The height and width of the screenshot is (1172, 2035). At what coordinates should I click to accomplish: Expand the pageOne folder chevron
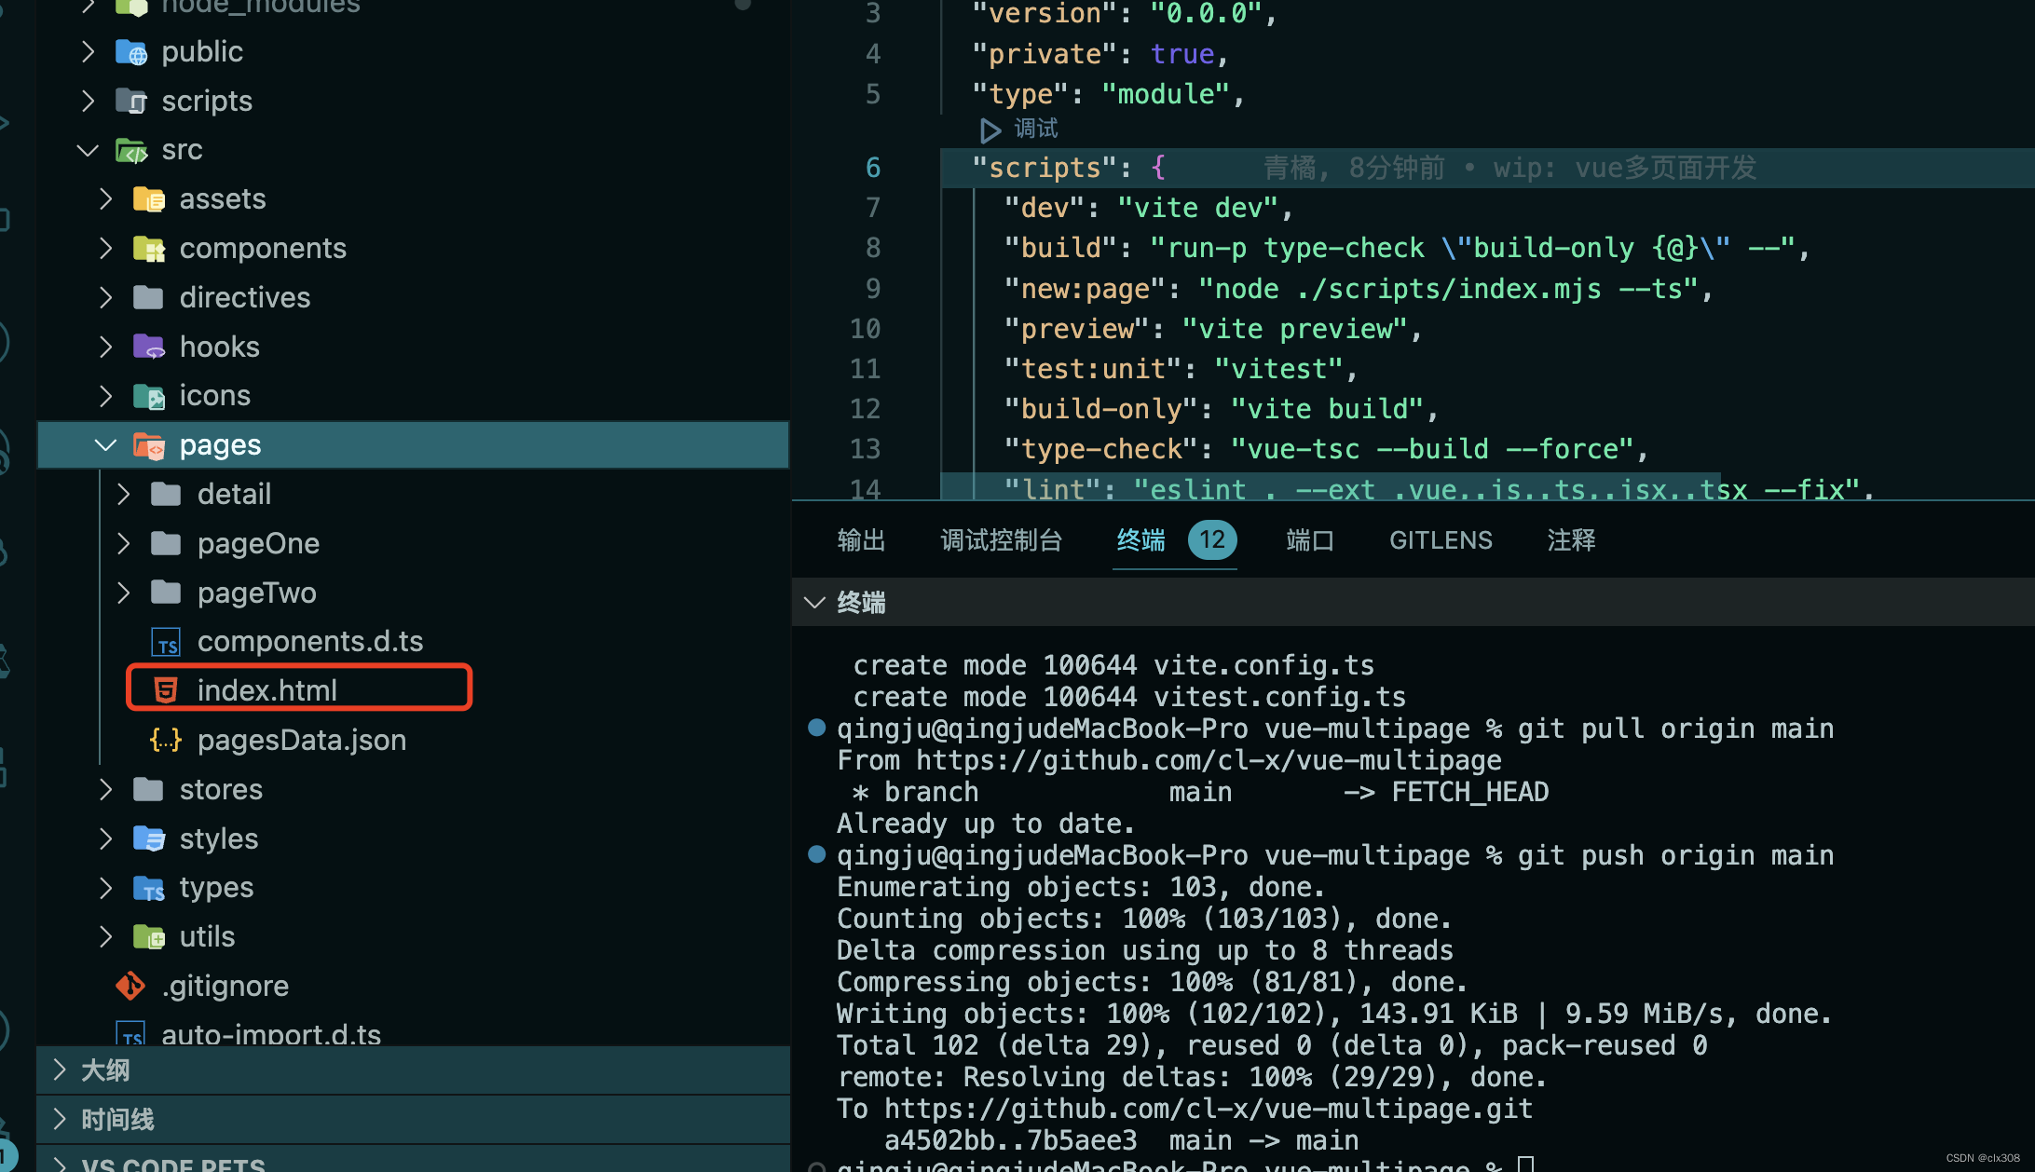[x=123, y=543]
